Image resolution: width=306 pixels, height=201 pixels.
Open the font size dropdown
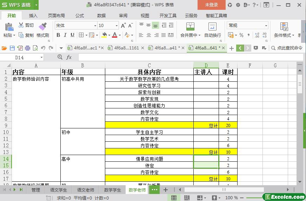[117, 26]
